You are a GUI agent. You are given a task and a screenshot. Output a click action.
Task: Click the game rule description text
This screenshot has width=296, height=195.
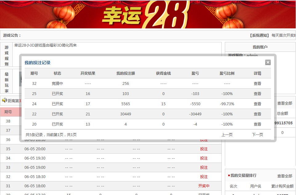pyautogui.click(x=46, y=45)
